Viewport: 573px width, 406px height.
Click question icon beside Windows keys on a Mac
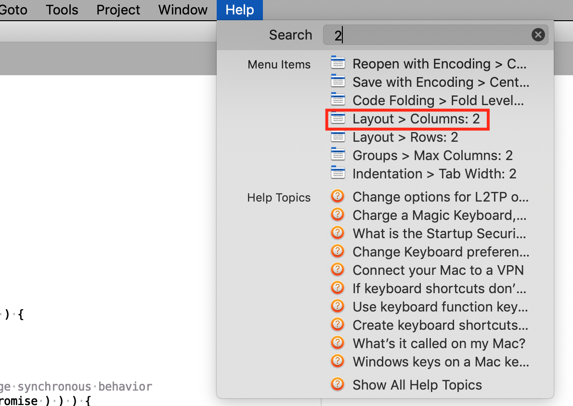(x=338, y=361)
